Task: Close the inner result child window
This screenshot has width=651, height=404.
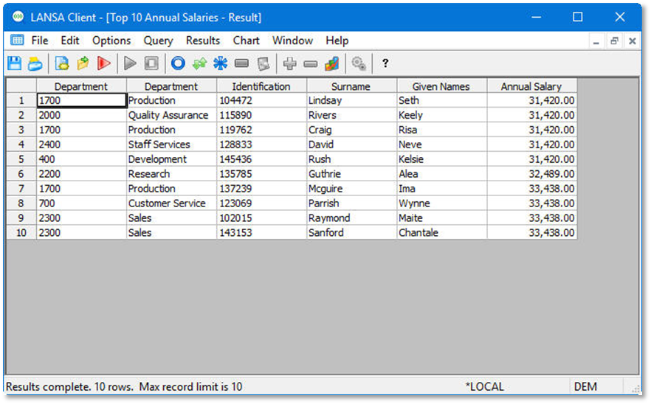Action: coord(632,41)
